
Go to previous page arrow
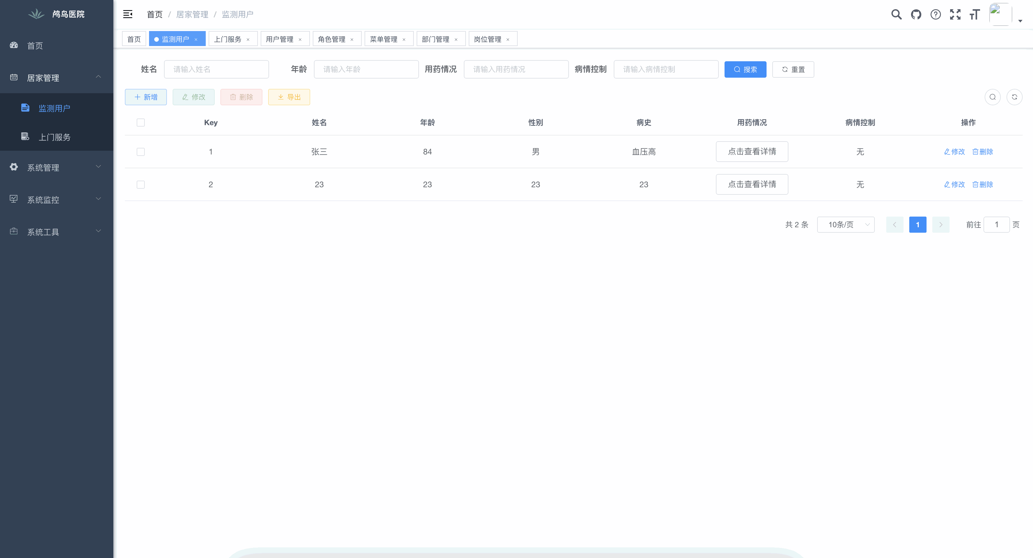click(x=894, y=224)
